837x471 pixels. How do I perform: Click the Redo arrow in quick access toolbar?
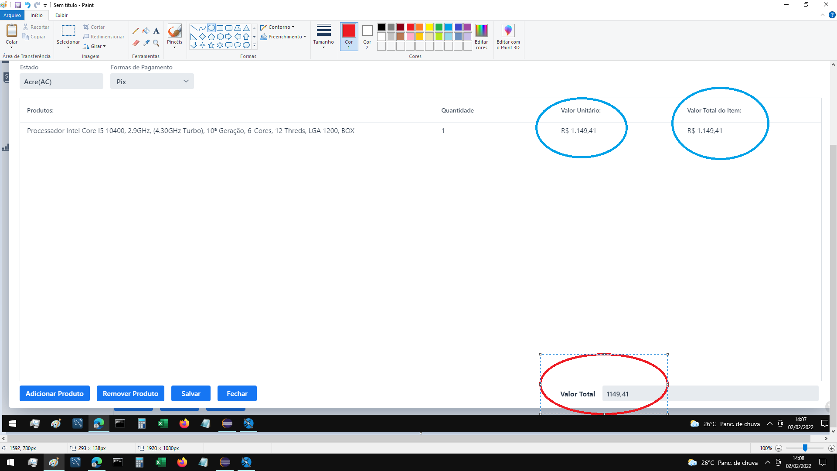pos(37,5)
